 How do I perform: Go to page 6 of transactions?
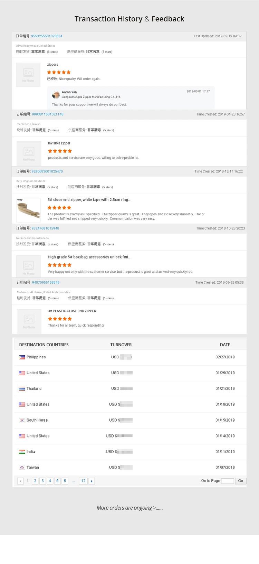(65, 481)
